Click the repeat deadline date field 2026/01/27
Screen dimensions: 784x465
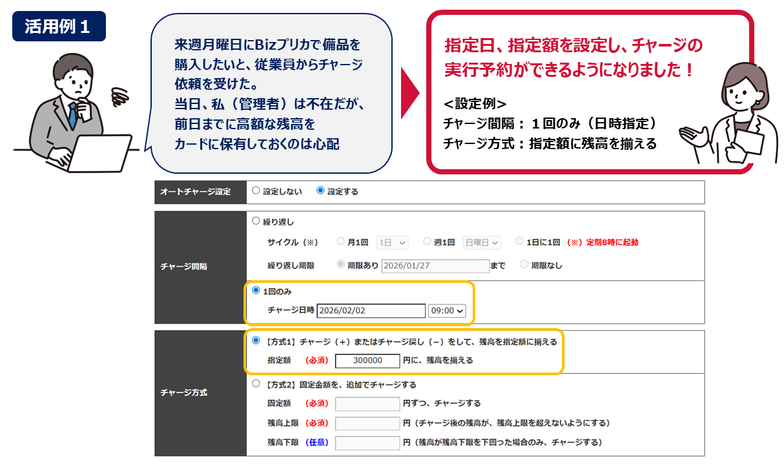[x=435, y=265]
